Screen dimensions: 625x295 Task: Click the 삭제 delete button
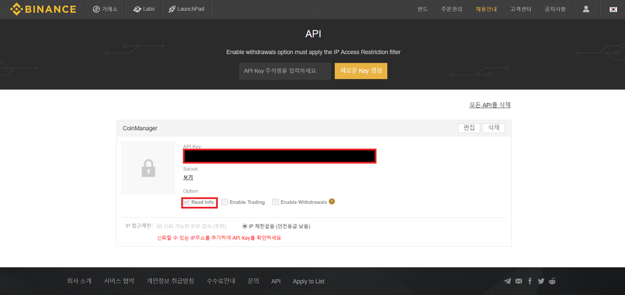(494, 128)
